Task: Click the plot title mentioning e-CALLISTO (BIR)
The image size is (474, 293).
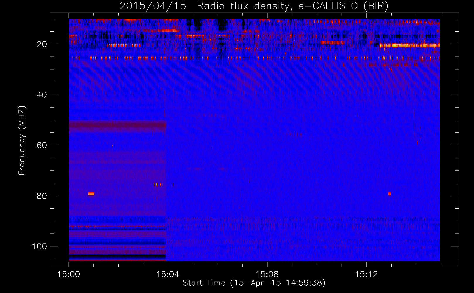Action: point(254,6)
